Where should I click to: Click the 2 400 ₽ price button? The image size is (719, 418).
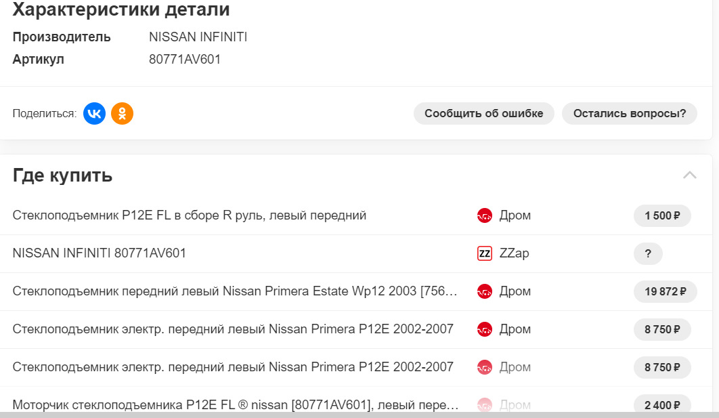click(662, 405)
